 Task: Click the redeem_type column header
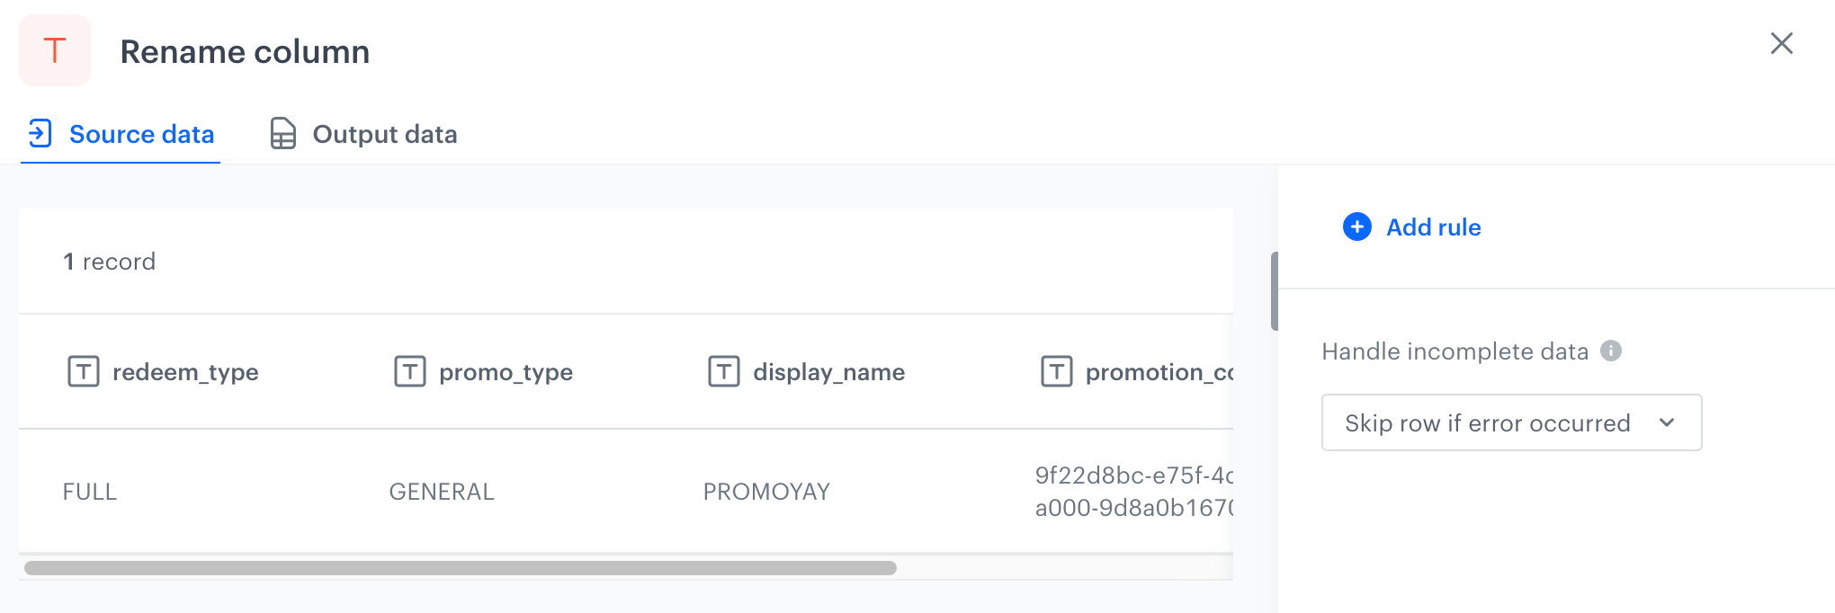pyautogui.click(x=185, y=372)
